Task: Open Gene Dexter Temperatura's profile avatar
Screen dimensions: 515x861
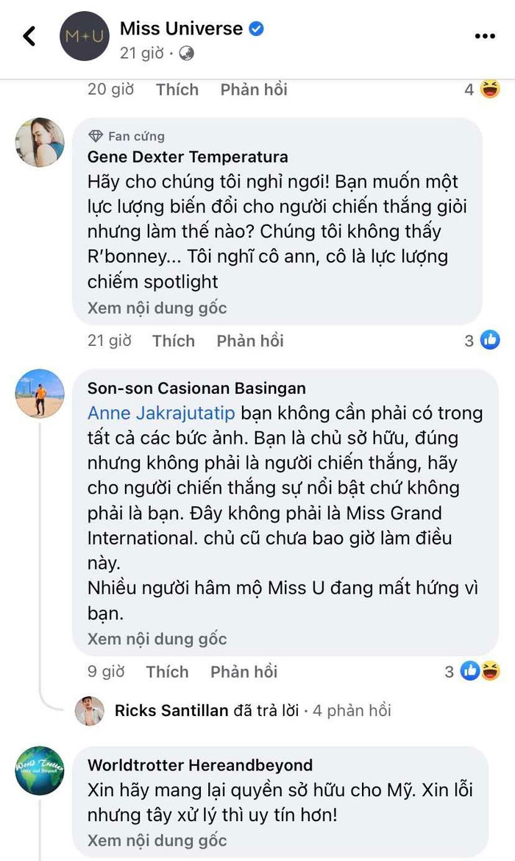Action: (x=40, y=142)
